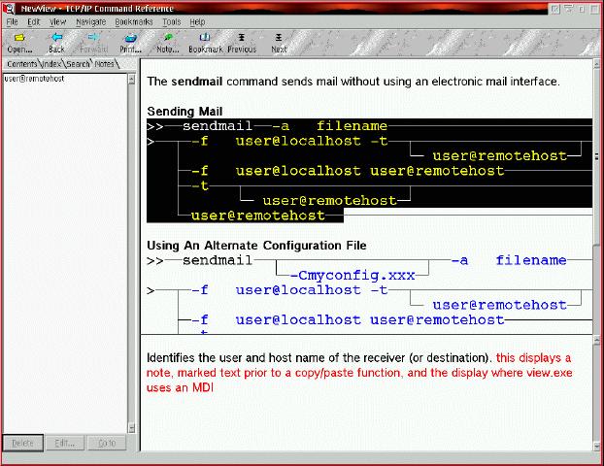
Task: Switch to the Search tab
Action: point(78,64)
